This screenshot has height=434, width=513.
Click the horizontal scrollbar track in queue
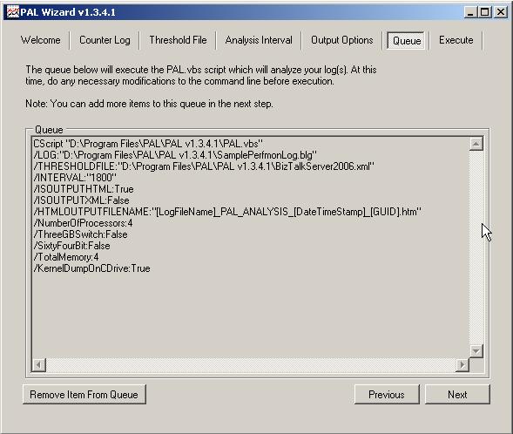[x=251, y=364]
